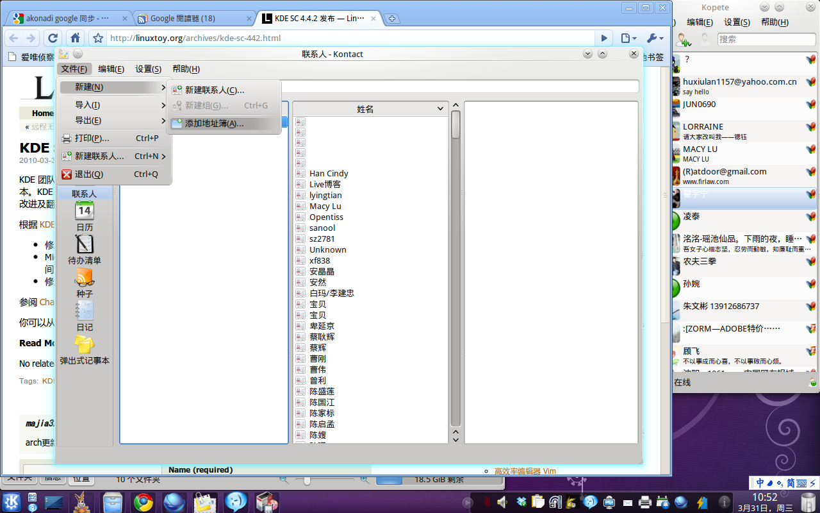Open Kopete's 设置(S) menu
This screenshot has height=513, width=820.
[x=737, y=22]
